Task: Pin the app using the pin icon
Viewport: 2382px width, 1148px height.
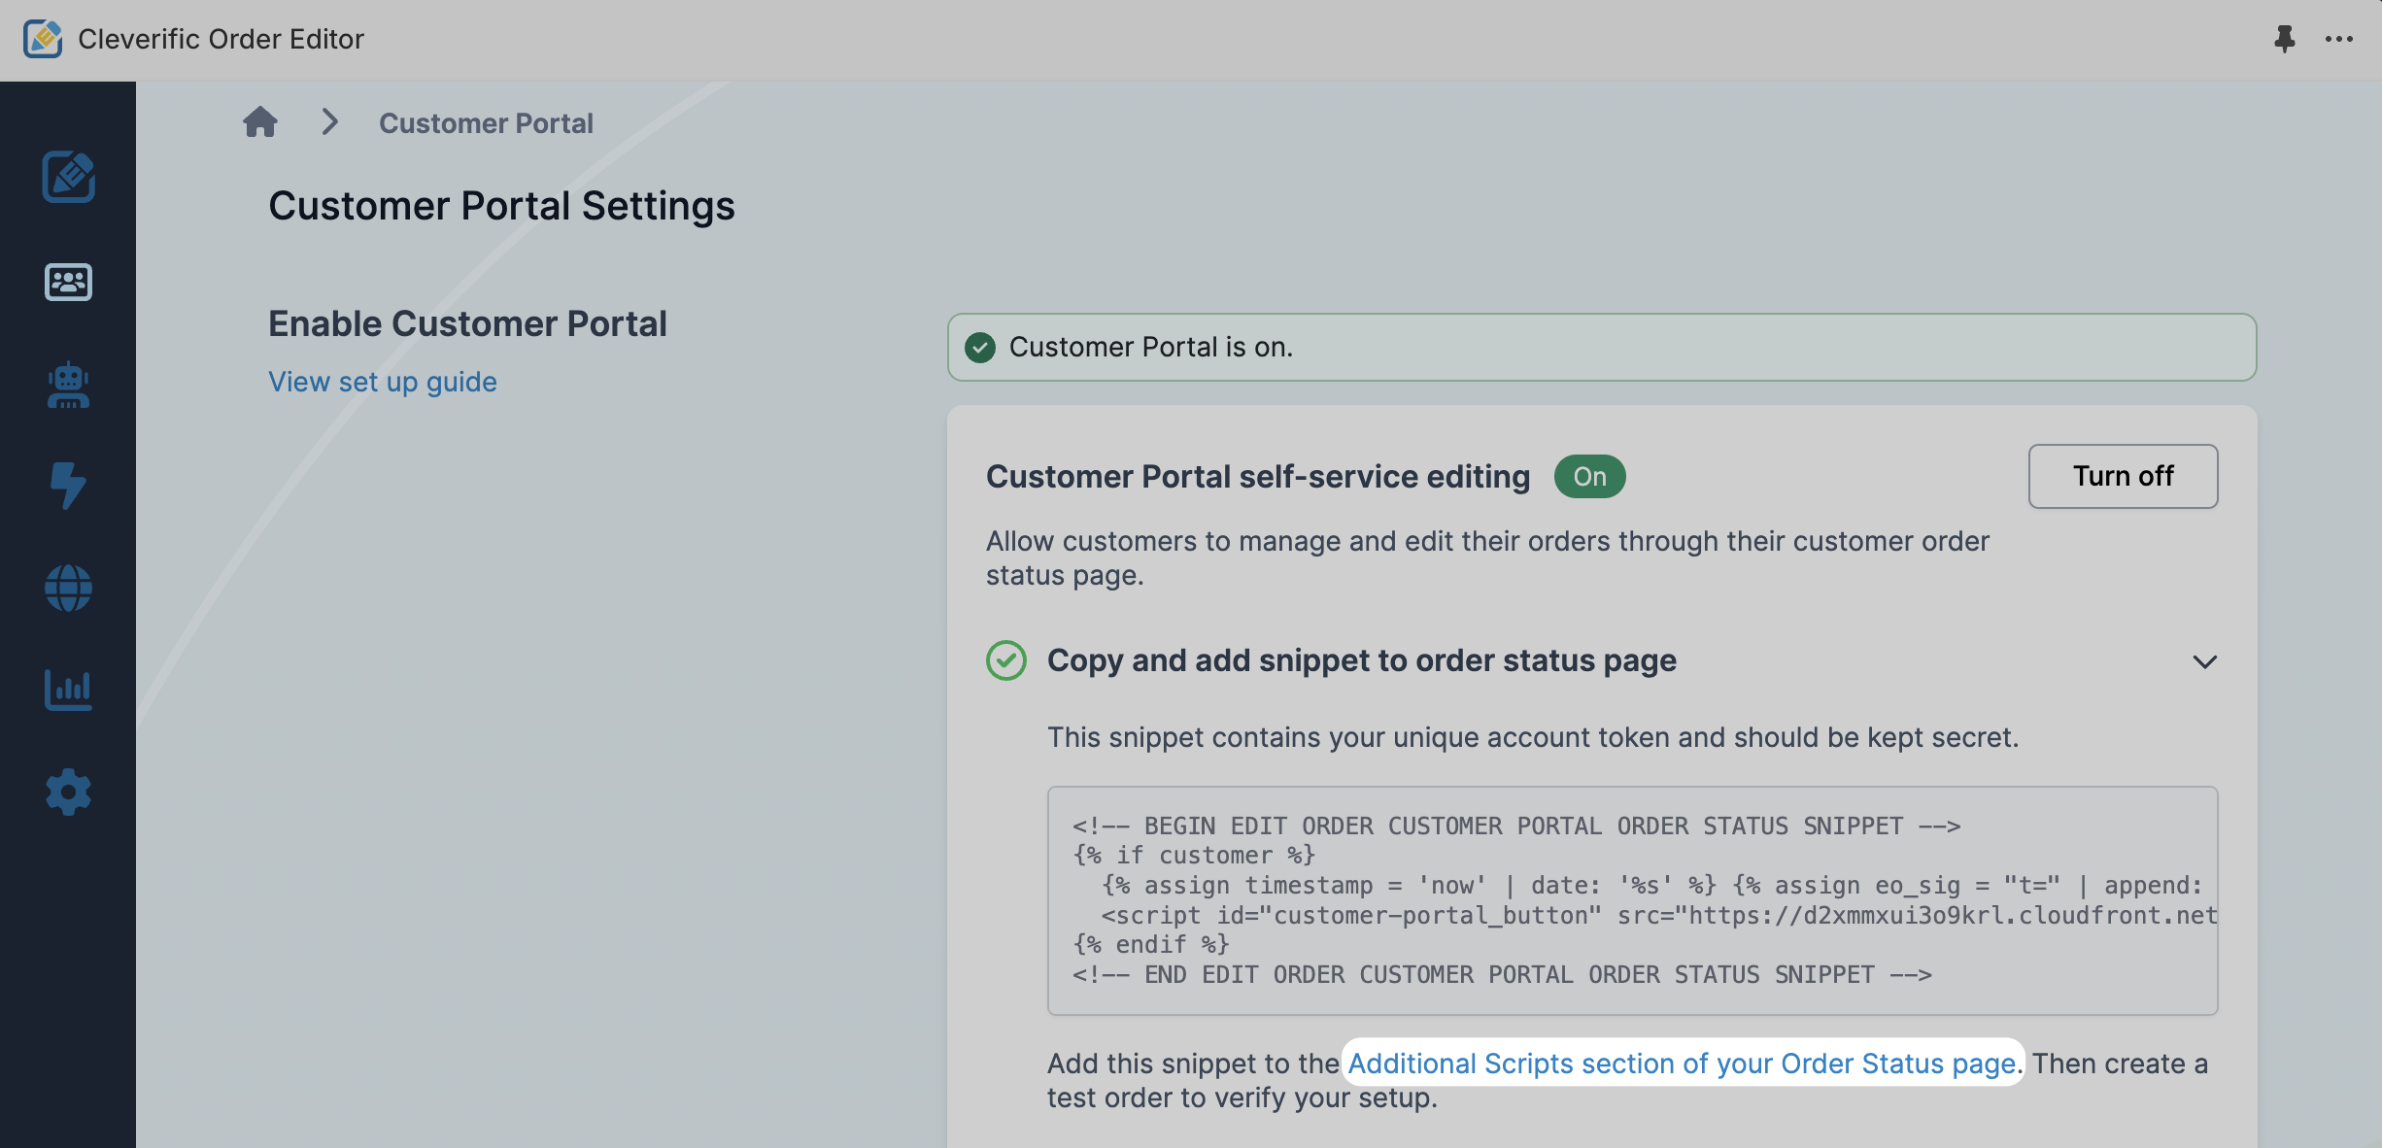Action: pos(2284,39)
